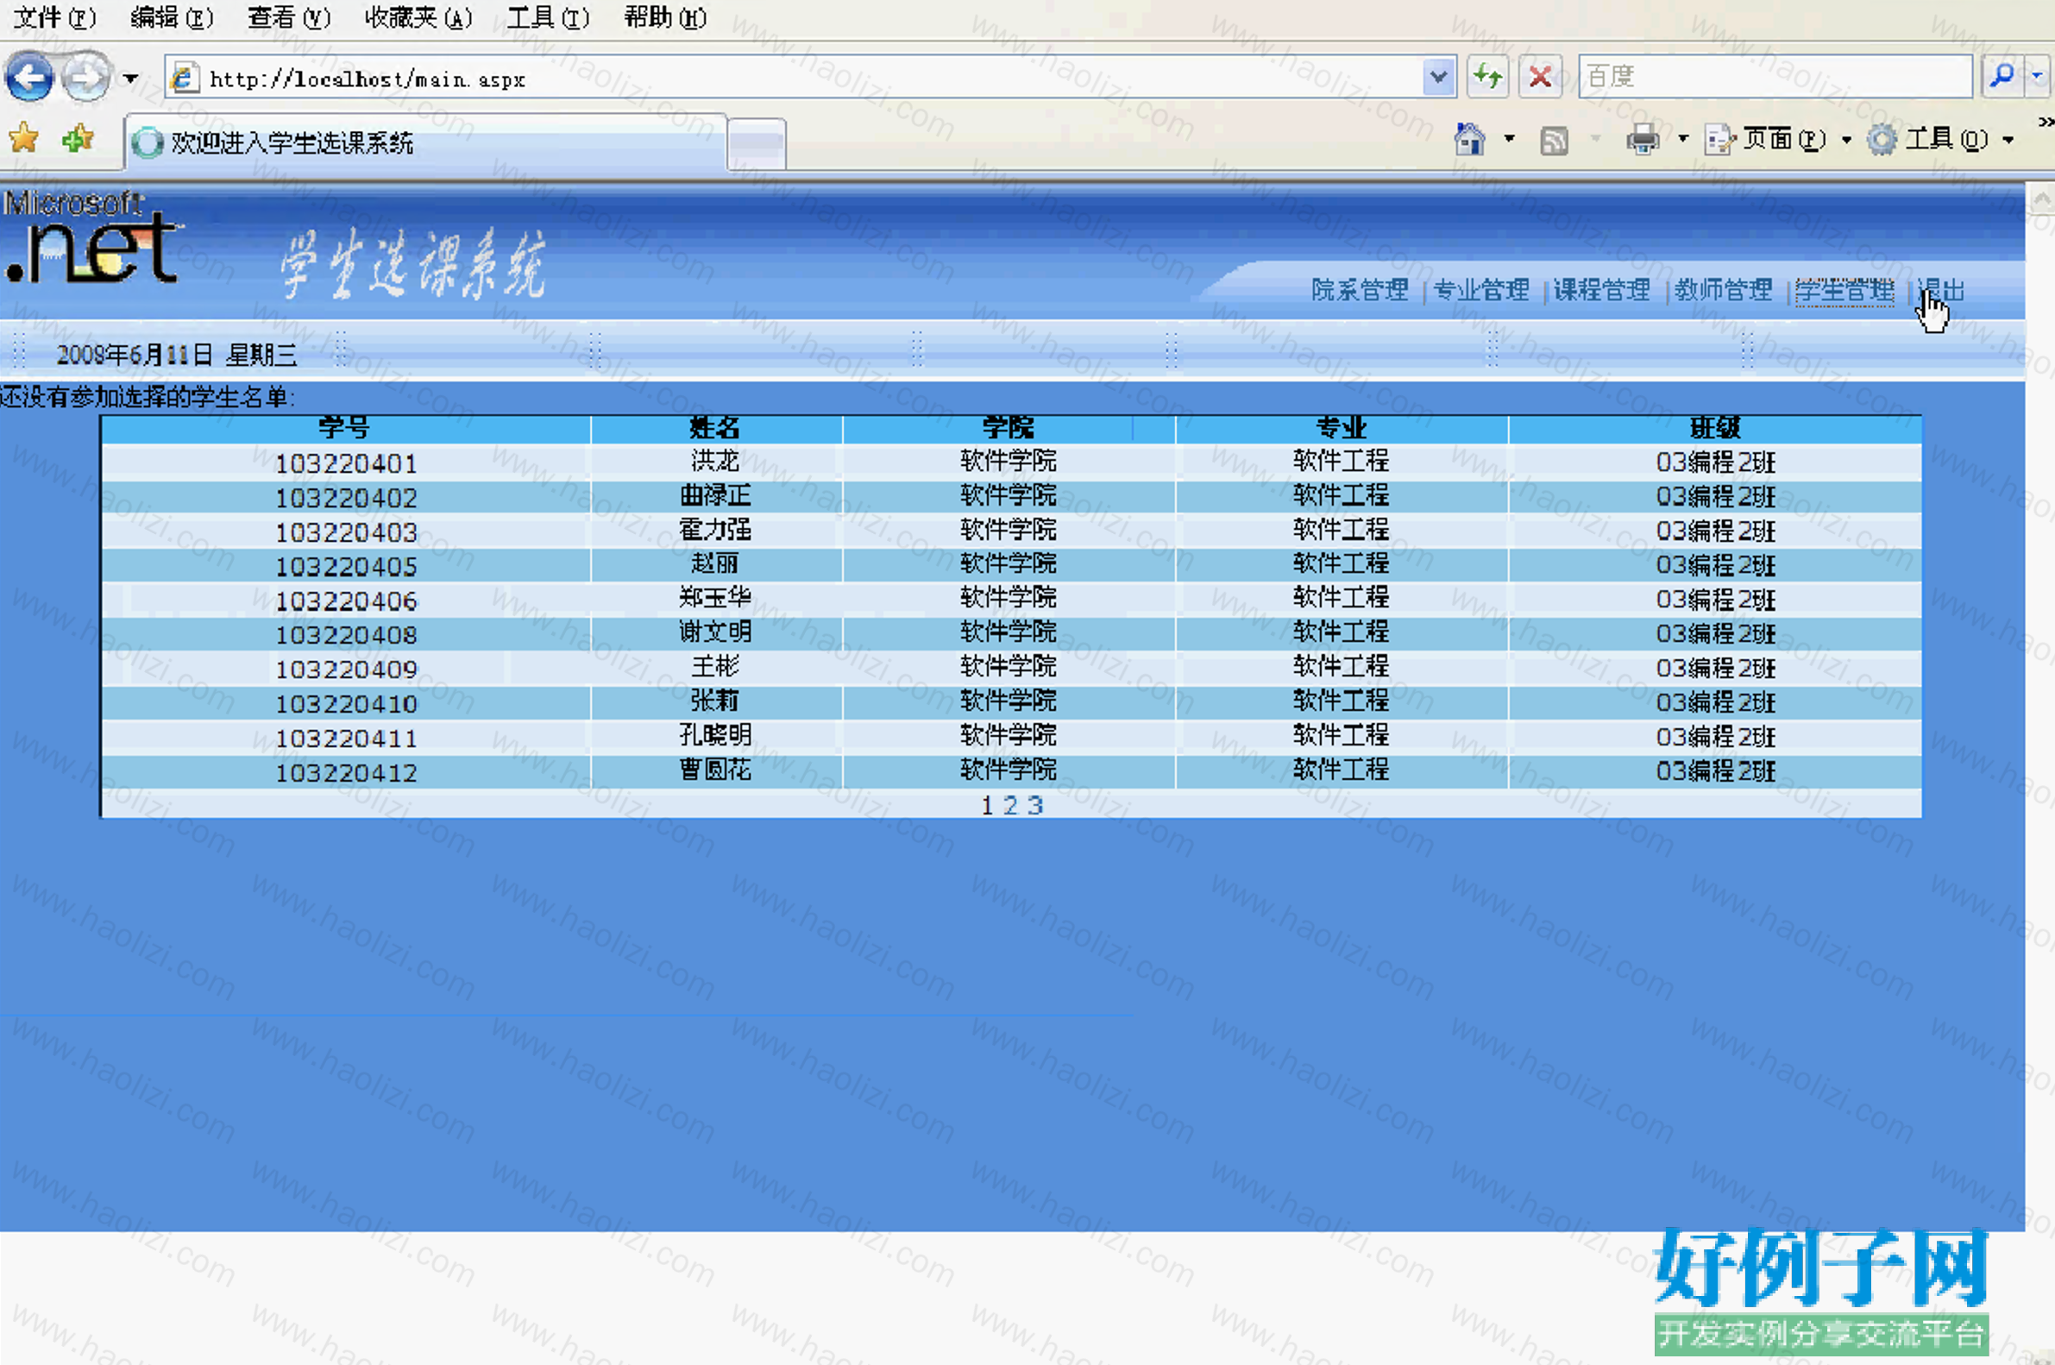This screenshot has height=1365, width=2055.
Task: Click the 姓名 column header
Action: pyautogui.click(x=714, y=427)
